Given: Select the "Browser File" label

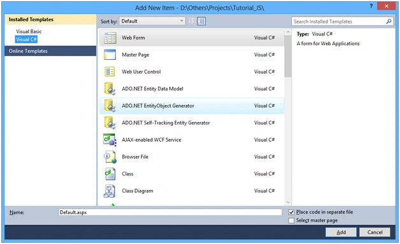Looking at the screenshot, I should coord(135,157).
